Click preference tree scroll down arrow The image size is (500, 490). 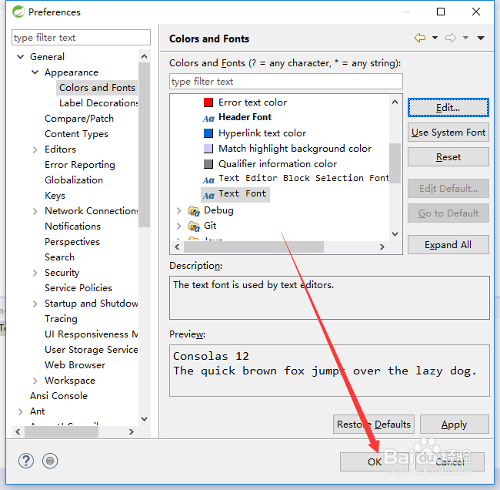click(144, 419)
